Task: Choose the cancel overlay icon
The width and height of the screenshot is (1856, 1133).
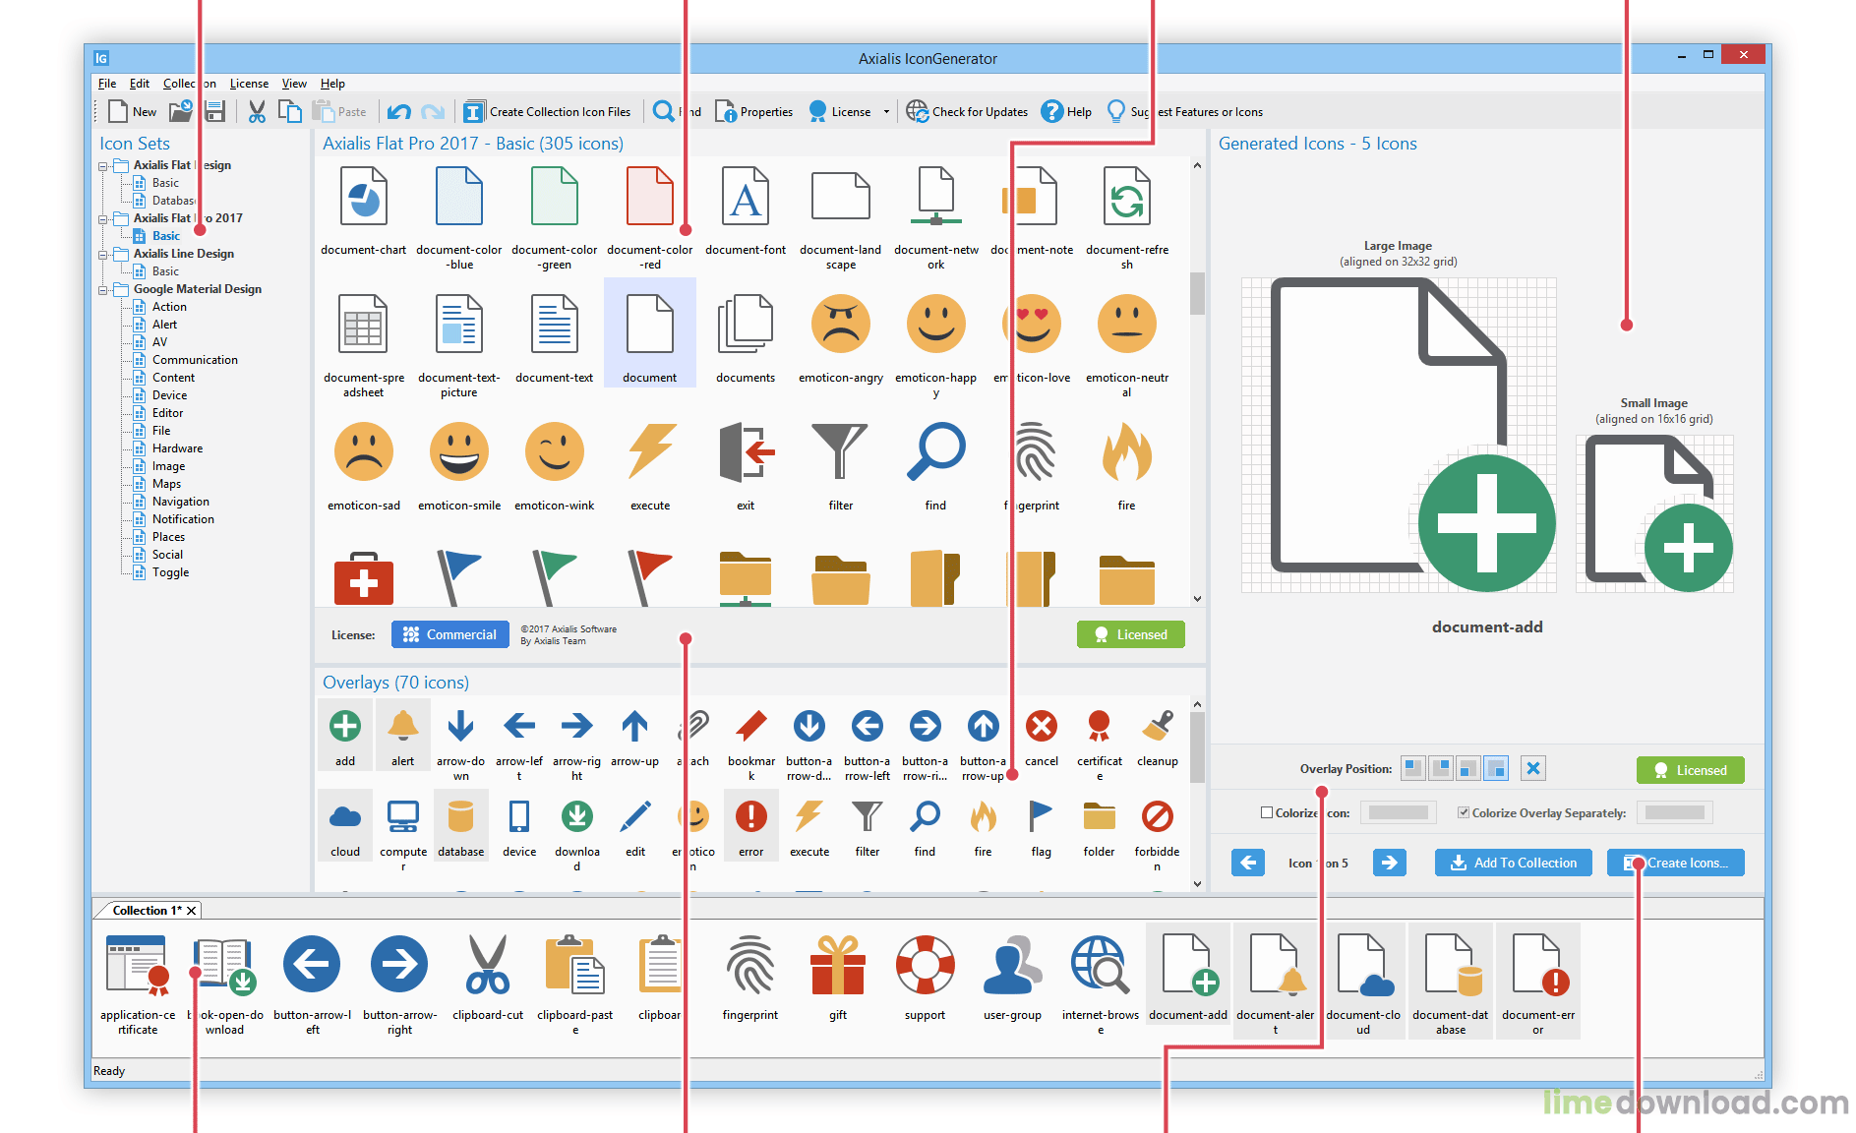Action: click(1041, 728)
